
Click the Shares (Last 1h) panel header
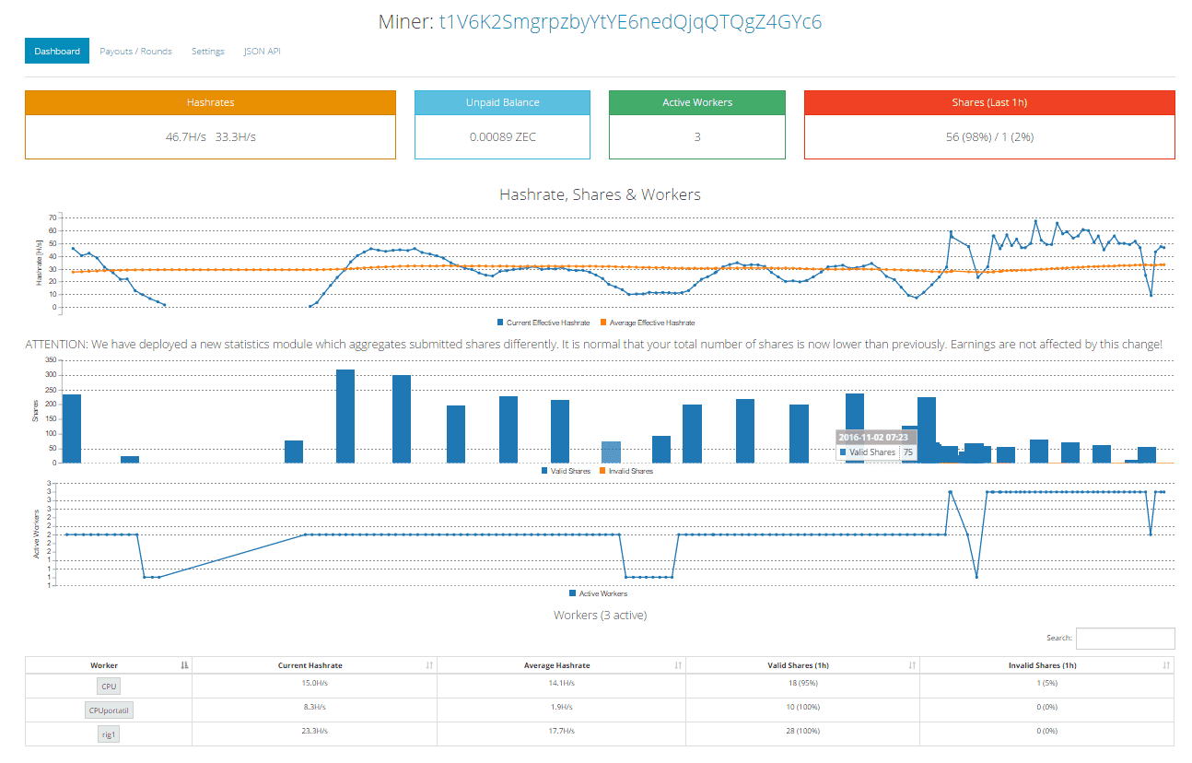tap(989, 102)
